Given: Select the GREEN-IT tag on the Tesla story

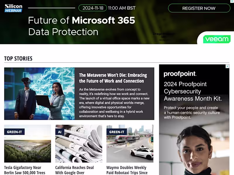Looking at the screenshot, I should [14, 132].
